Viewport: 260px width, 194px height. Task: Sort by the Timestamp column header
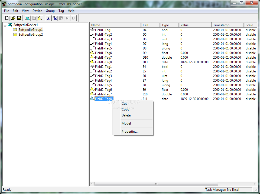click(x=227, y=25)
